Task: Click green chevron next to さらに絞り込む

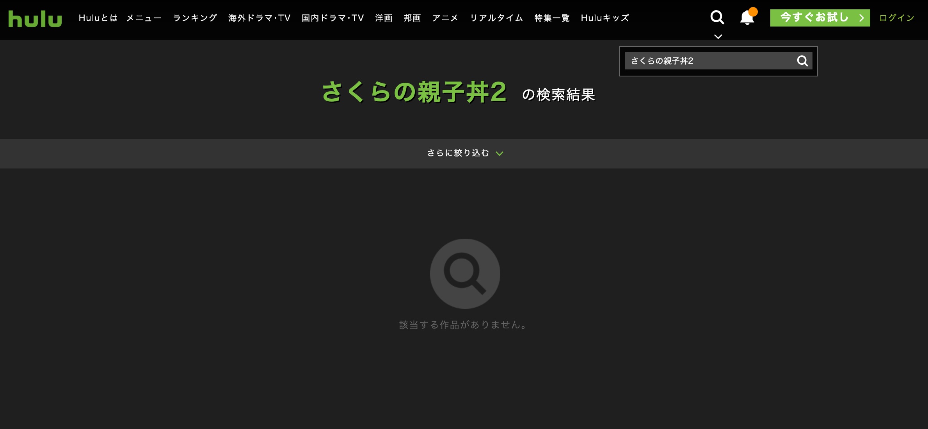Action: (500, 154)
